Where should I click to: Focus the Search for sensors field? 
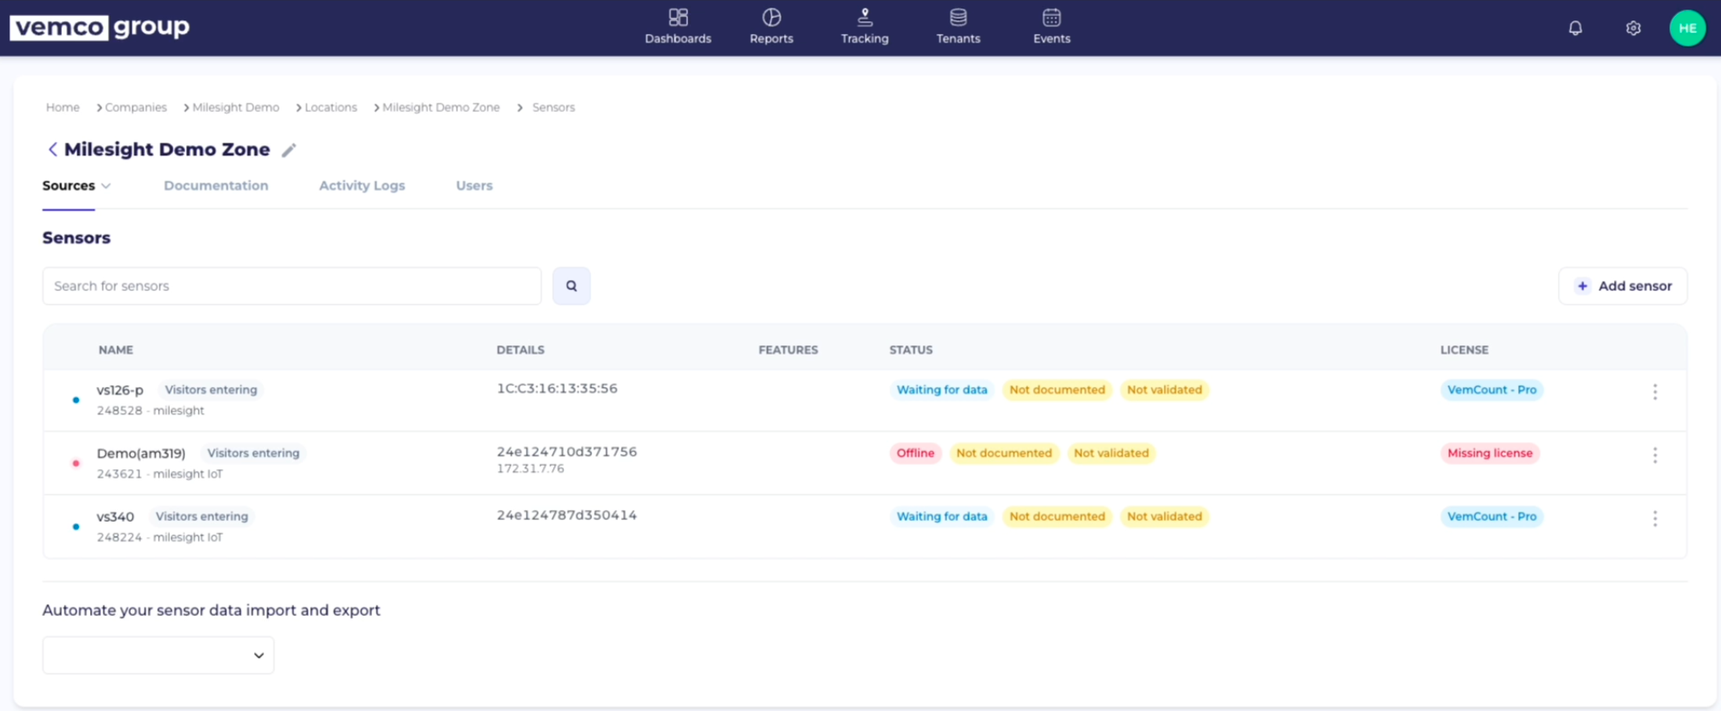[291, 286]
